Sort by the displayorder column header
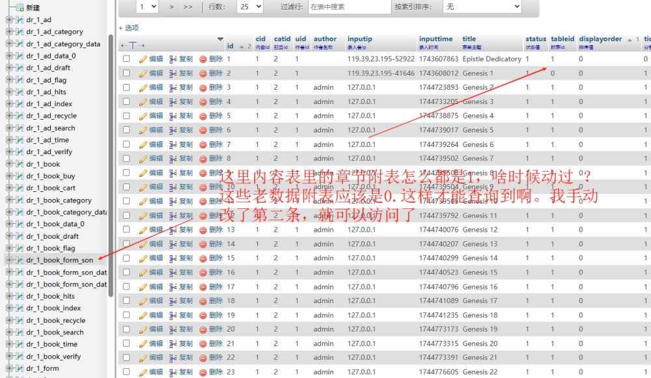Image resolution: width=651 pixels, height=378 pixels. click(x=600, y=38)
